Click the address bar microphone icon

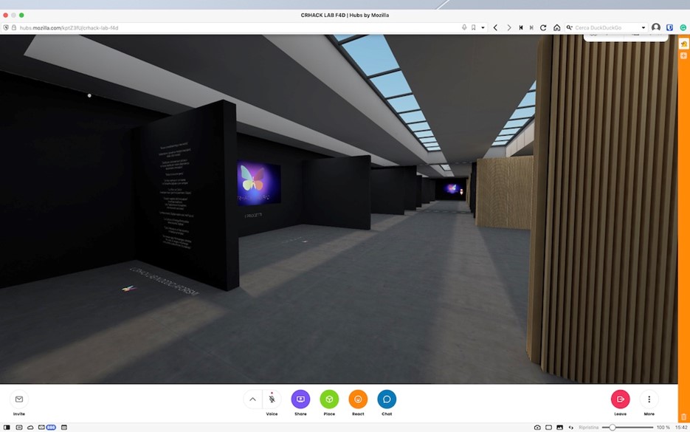464,27
